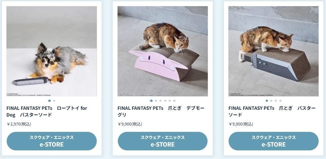The height and width of the screenshot is (159, 326).
Task: Select fourth carousel dot under Moogle scratcher
Action: [165, 101]
